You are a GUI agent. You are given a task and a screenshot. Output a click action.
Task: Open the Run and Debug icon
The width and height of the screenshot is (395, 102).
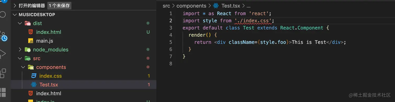[x=3, y=54]
